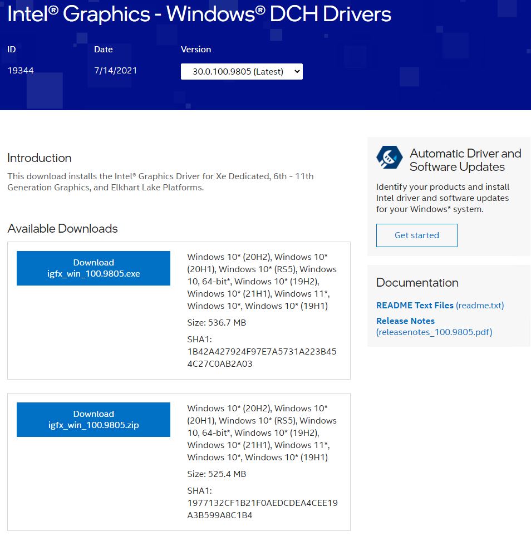Download igfx_win_100.9805.exe

click(x=94, y=268)
